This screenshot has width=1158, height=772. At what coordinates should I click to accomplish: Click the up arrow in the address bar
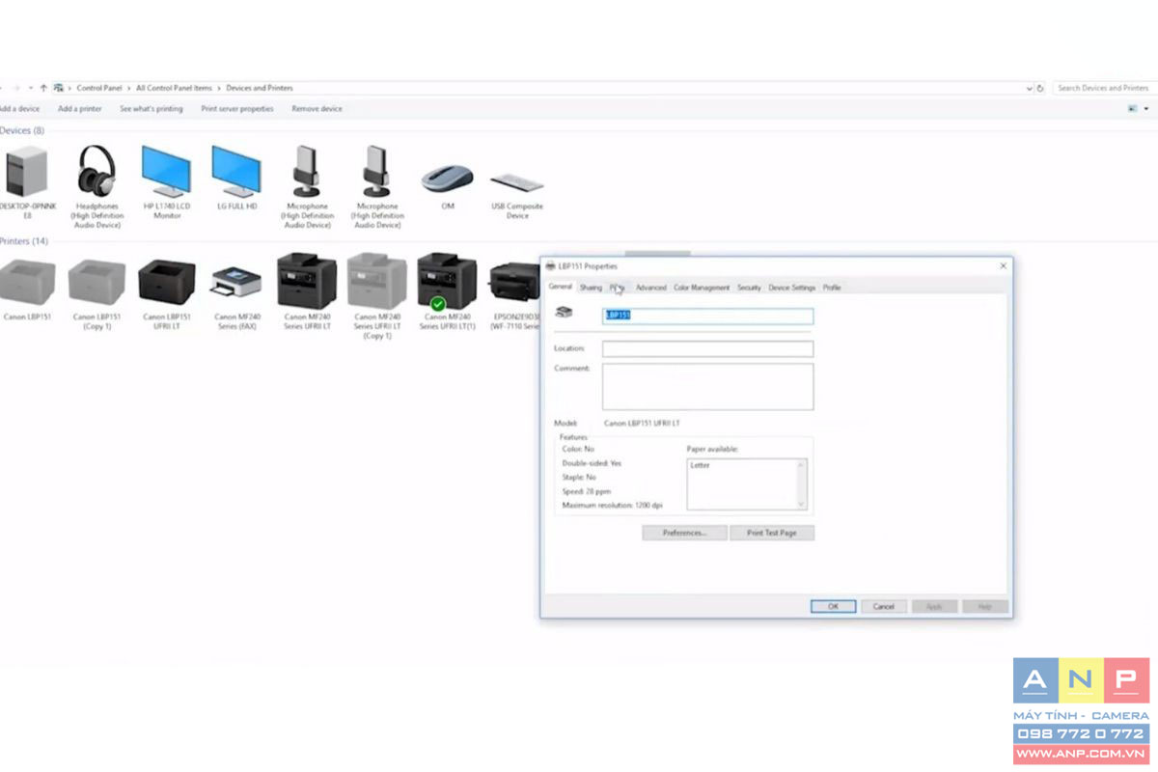[x=43, y=88]
